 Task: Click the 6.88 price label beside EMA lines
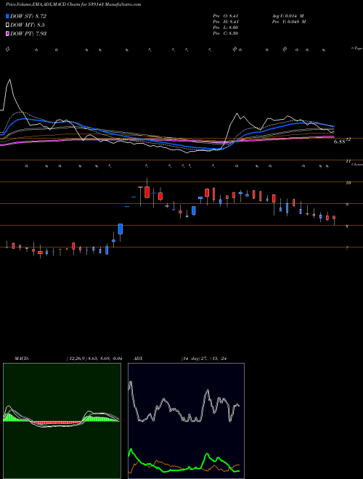pos(339,142)
